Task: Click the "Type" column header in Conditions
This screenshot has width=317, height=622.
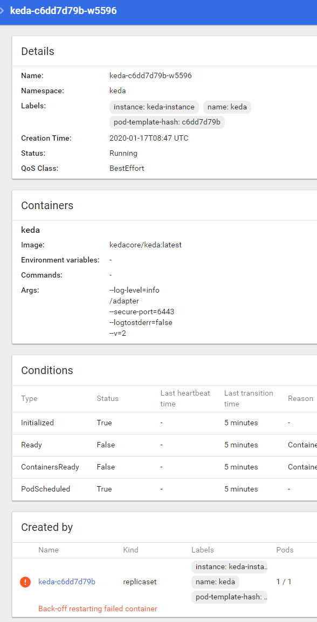Action: (29, 398)
